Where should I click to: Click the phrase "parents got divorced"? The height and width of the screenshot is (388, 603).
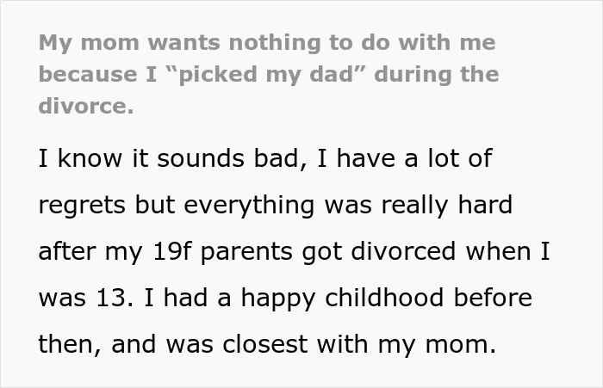(328, 252)
